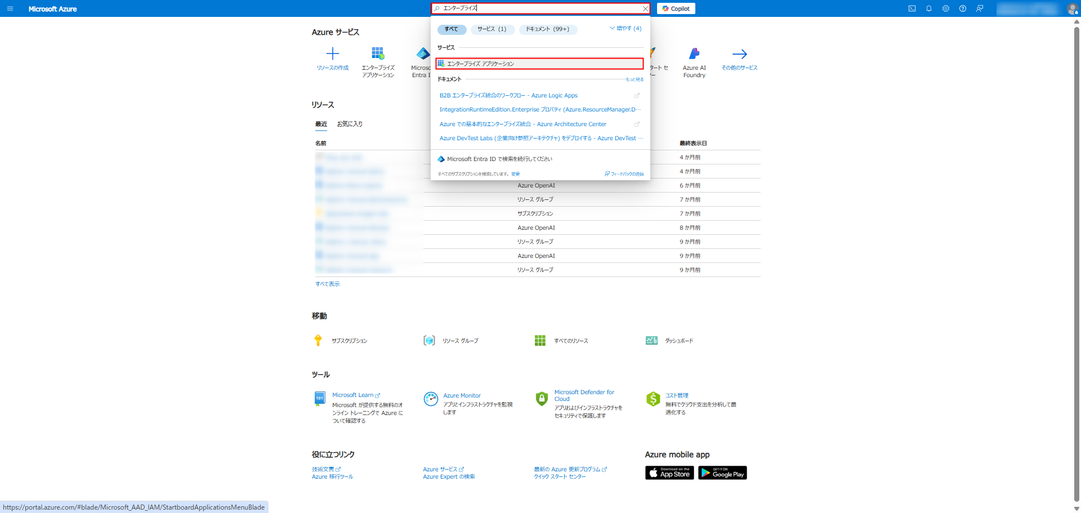Open the hamburger portal menu
Viewport: 1081px width, 513px height.
(x=10, y=8)
